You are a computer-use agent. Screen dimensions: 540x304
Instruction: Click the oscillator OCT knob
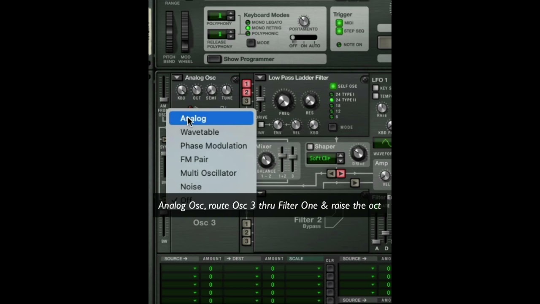pyautogui.click(x=197, y=90)
